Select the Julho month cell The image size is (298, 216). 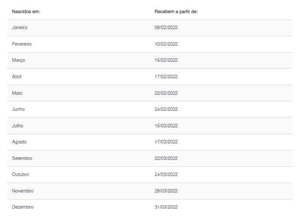pyautogui.click(x=18, y=126)
